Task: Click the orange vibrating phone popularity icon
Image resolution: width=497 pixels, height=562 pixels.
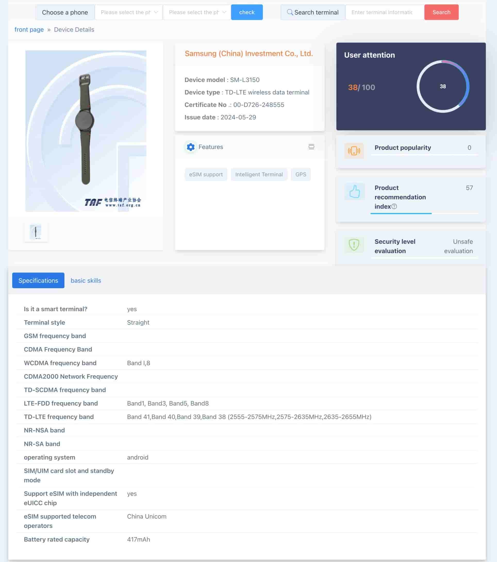Action: [x=354, y=151]
